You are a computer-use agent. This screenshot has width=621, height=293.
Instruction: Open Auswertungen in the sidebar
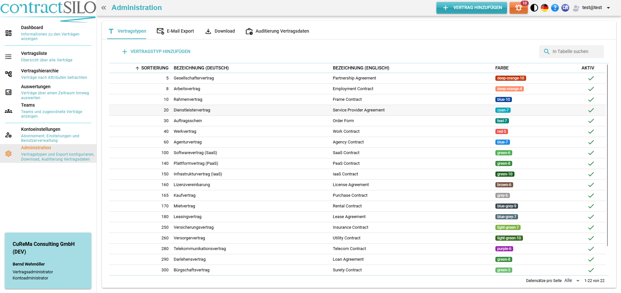click(48, 92)
